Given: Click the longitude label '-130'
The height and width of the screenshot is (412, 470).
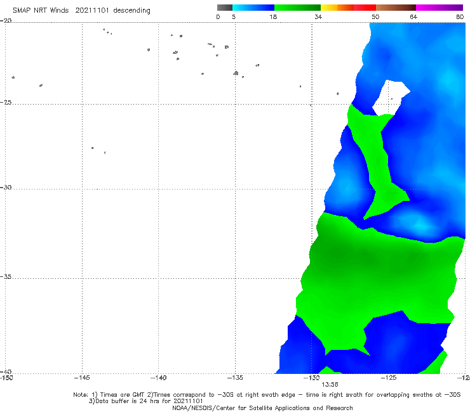Looking at the screenshot, I should [312, 378].
